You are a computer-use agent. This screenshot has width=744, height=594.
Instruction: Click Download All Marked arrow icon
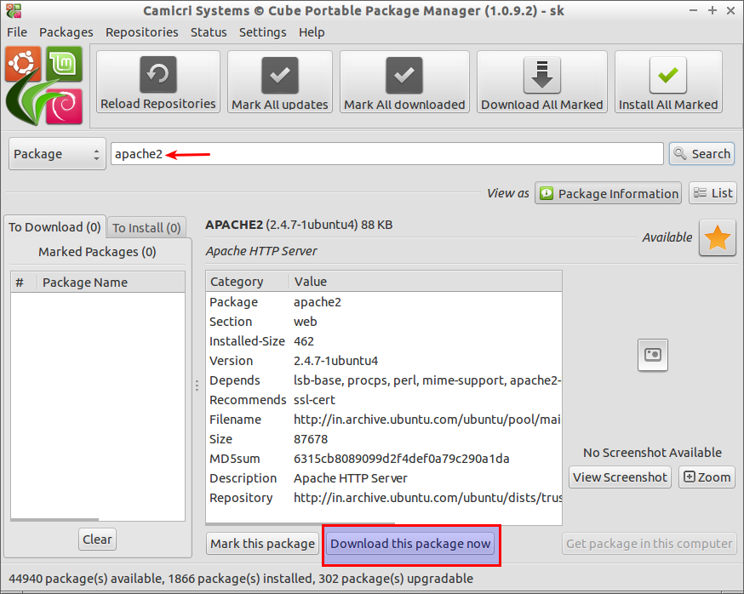point(541,75)
